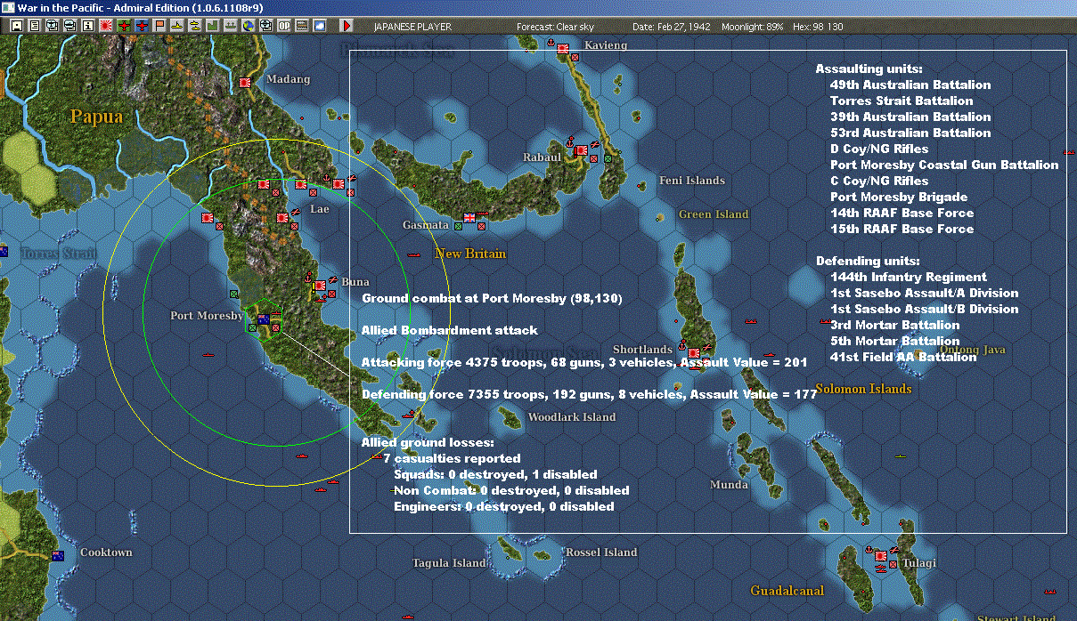Open the OP toolbar button

284,26
